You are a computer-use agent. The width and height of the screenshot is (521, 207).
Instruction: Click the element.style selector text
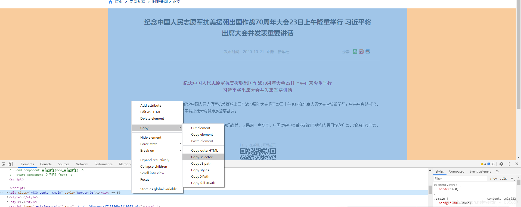click(x=445, y=185)
